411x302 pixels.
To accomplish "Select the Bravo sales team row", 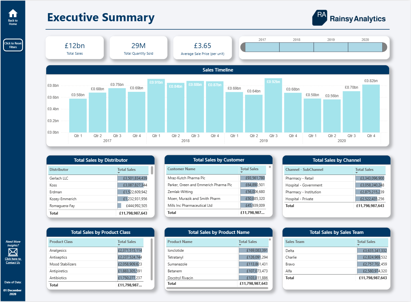I will [336, 264].
